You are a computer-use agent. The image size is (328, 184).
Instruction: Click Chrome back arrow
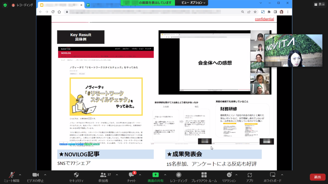click(41, 12)
